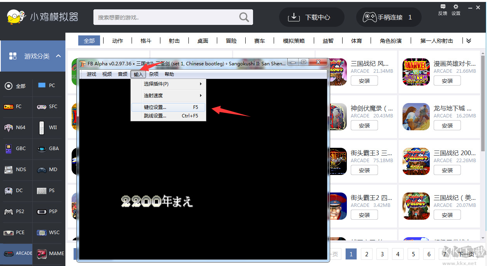
Task: Open the 下载中心 download center
Action: [x=311, y=17]
